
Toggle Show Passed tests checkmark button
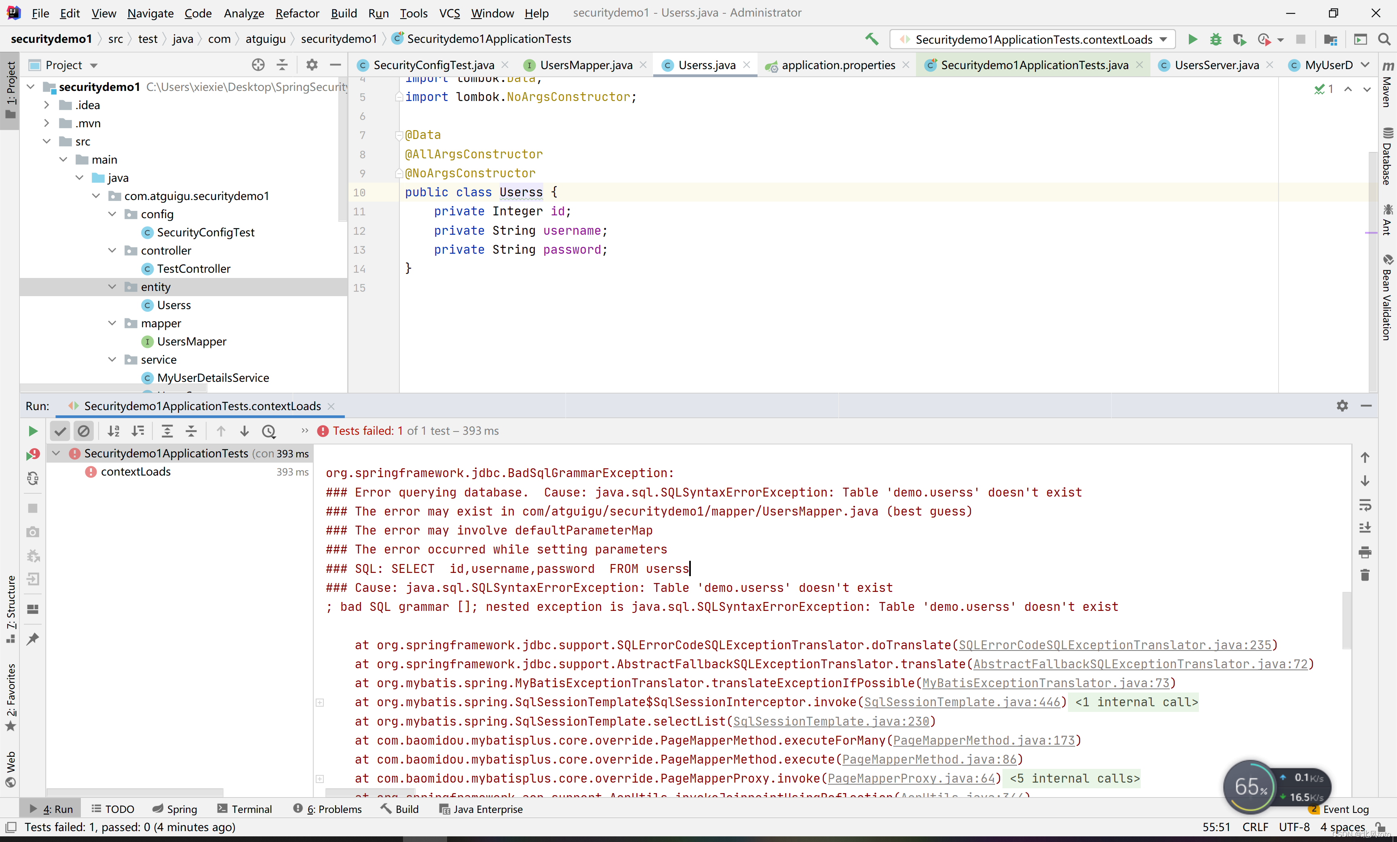tap(59, 431)
